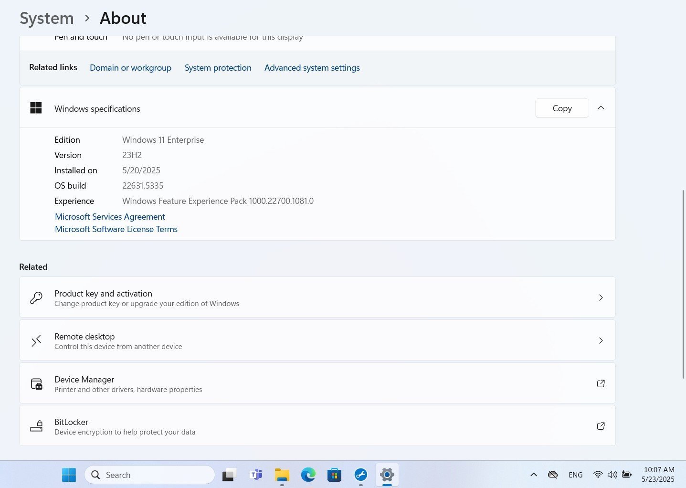This screenshot has width=686, height=488.
Task: Click the Windows logo beside Windows specifications
Action: (x=36, y=108)
